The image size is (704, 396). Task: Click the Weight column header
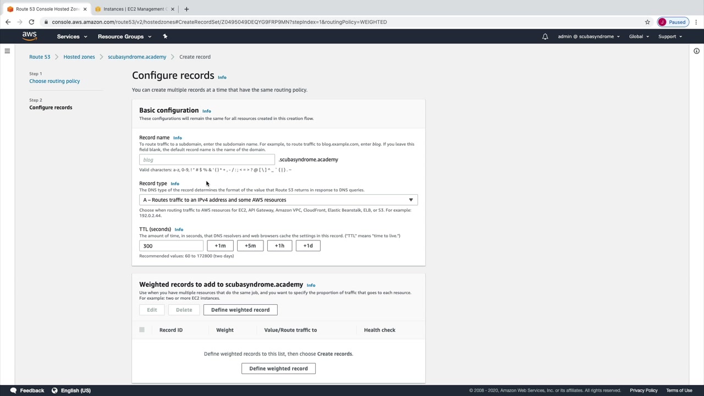[225, 330]
